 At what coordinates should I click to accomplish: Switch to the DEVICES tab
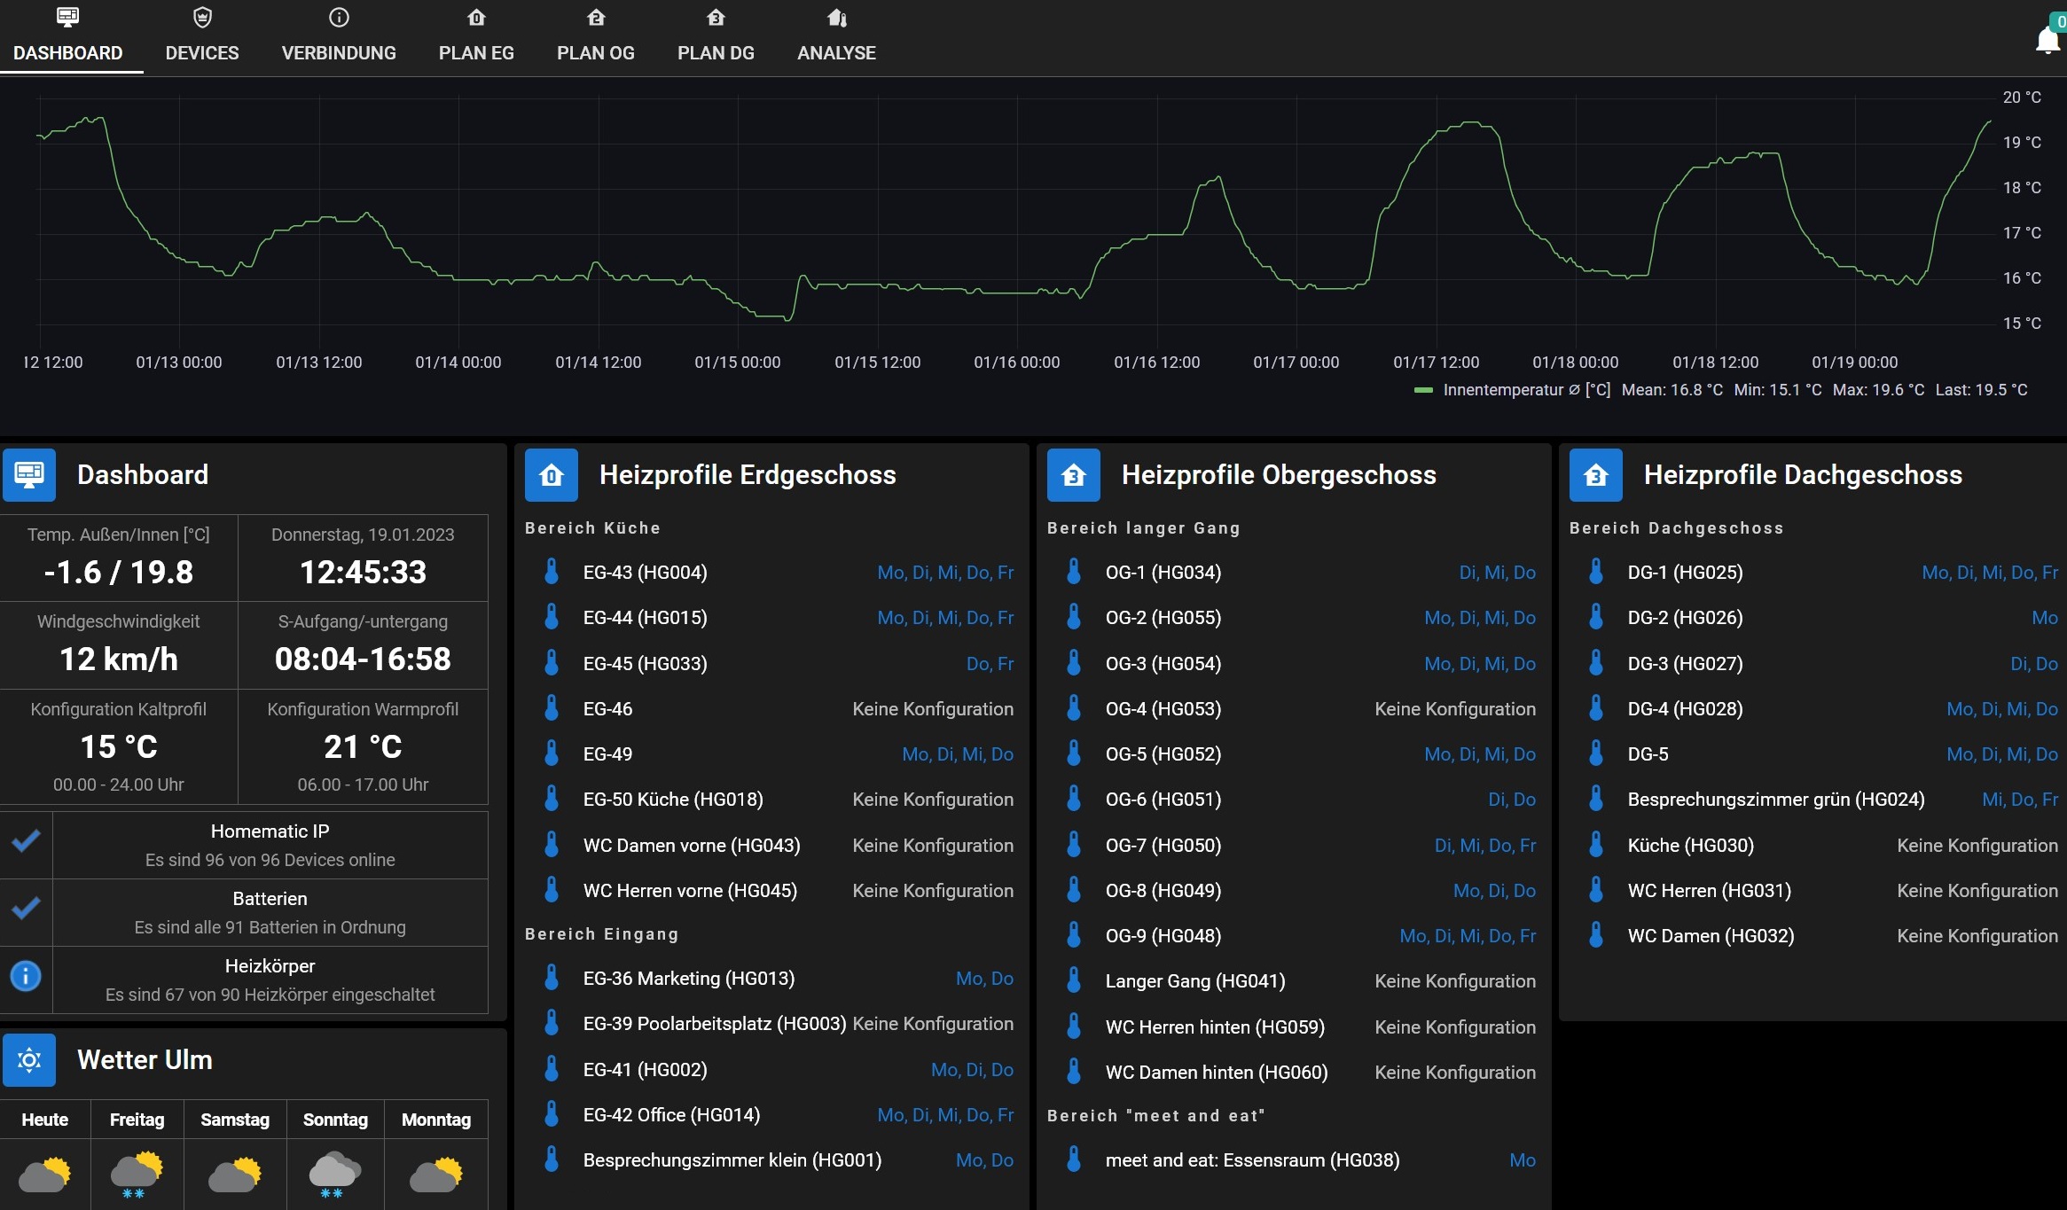pyautogui.click(x=202, y=36)
